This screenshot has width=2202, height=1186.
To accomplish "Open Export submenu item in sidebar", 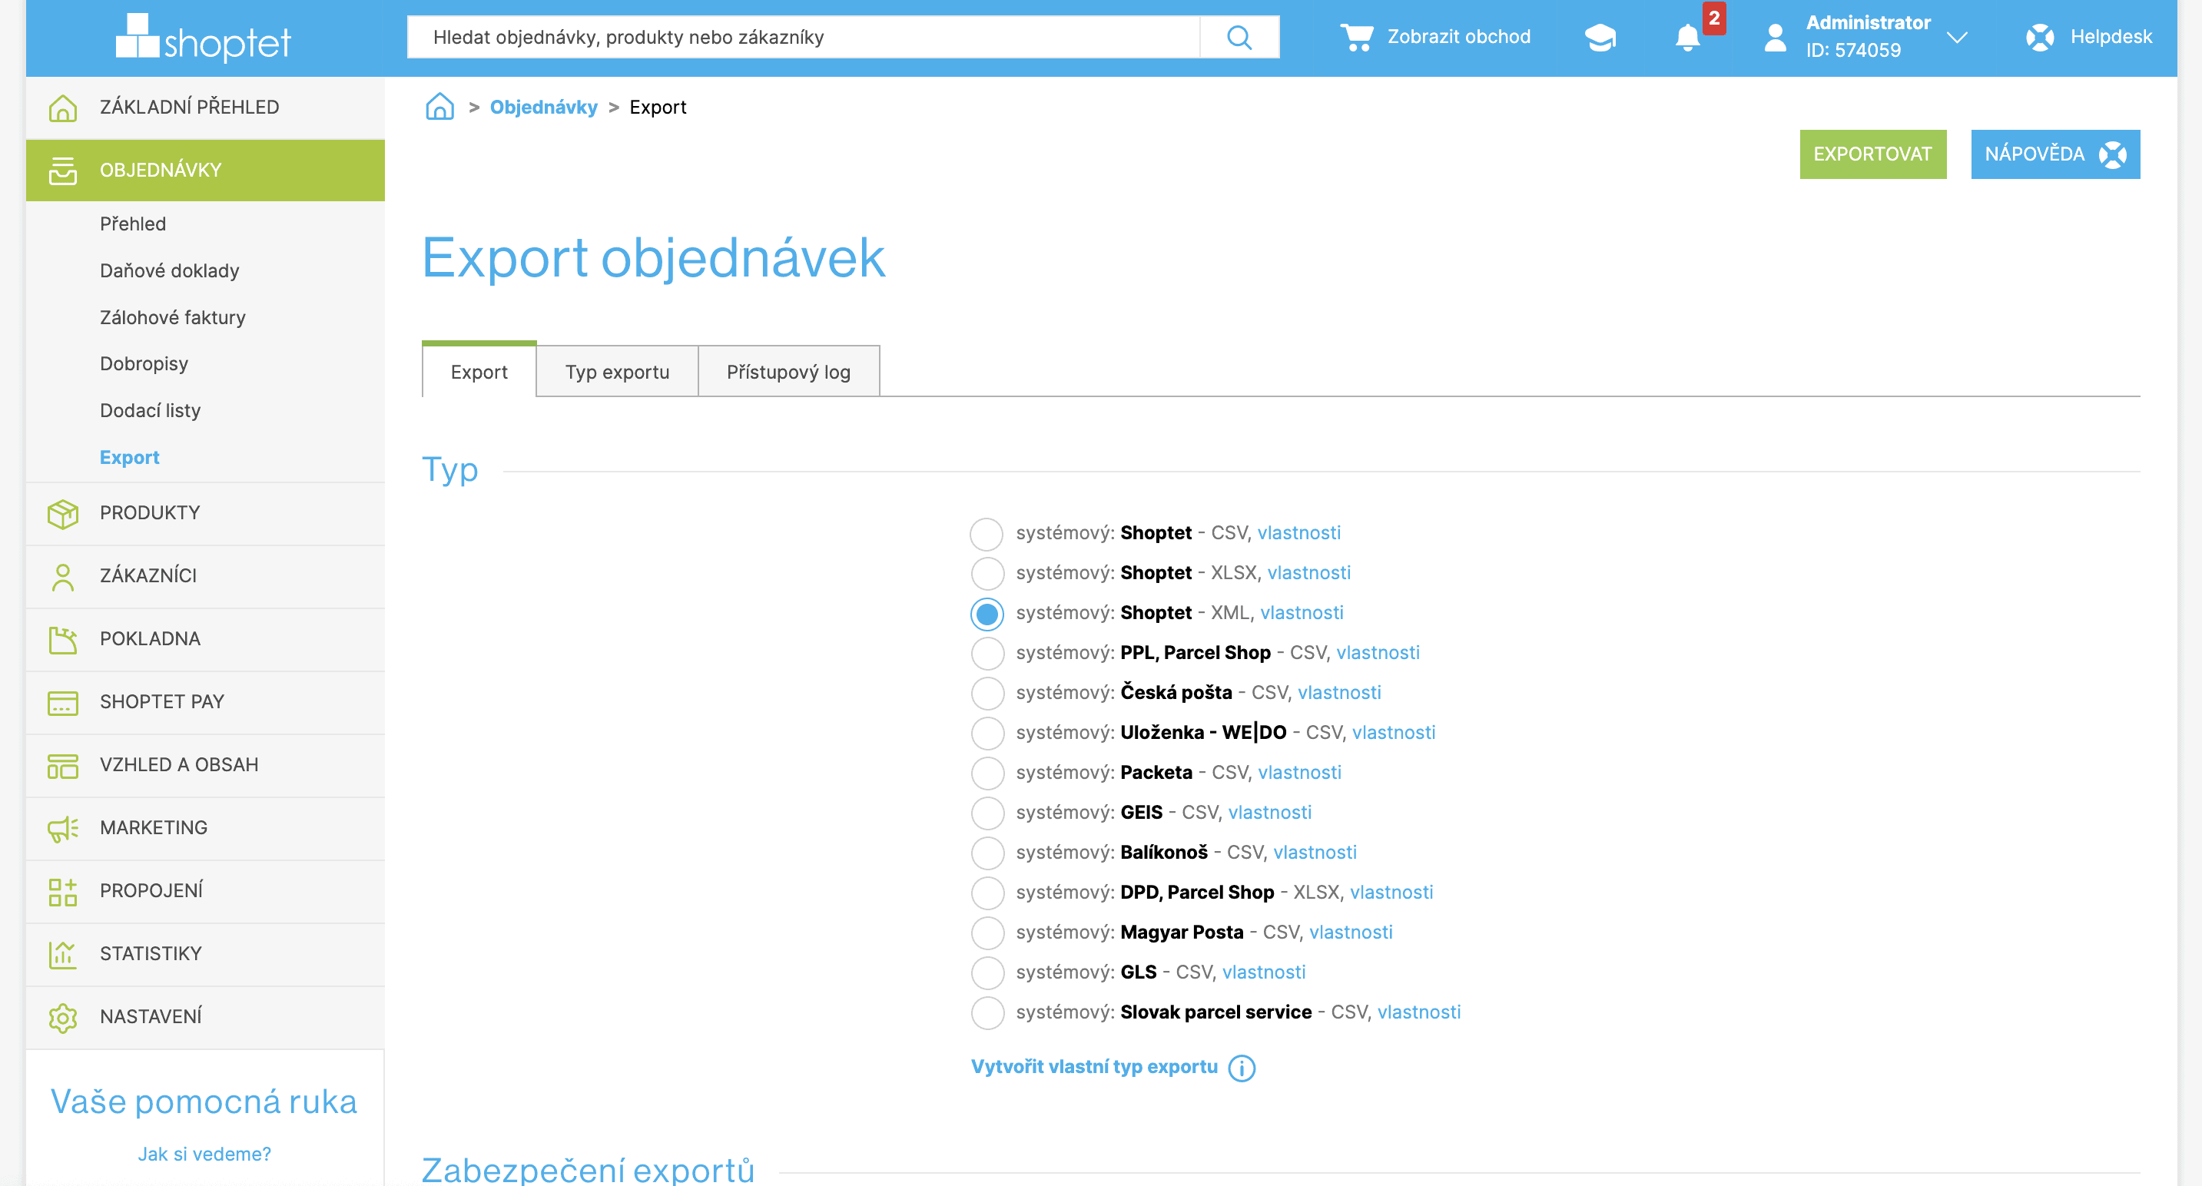I will pos(129,457).
